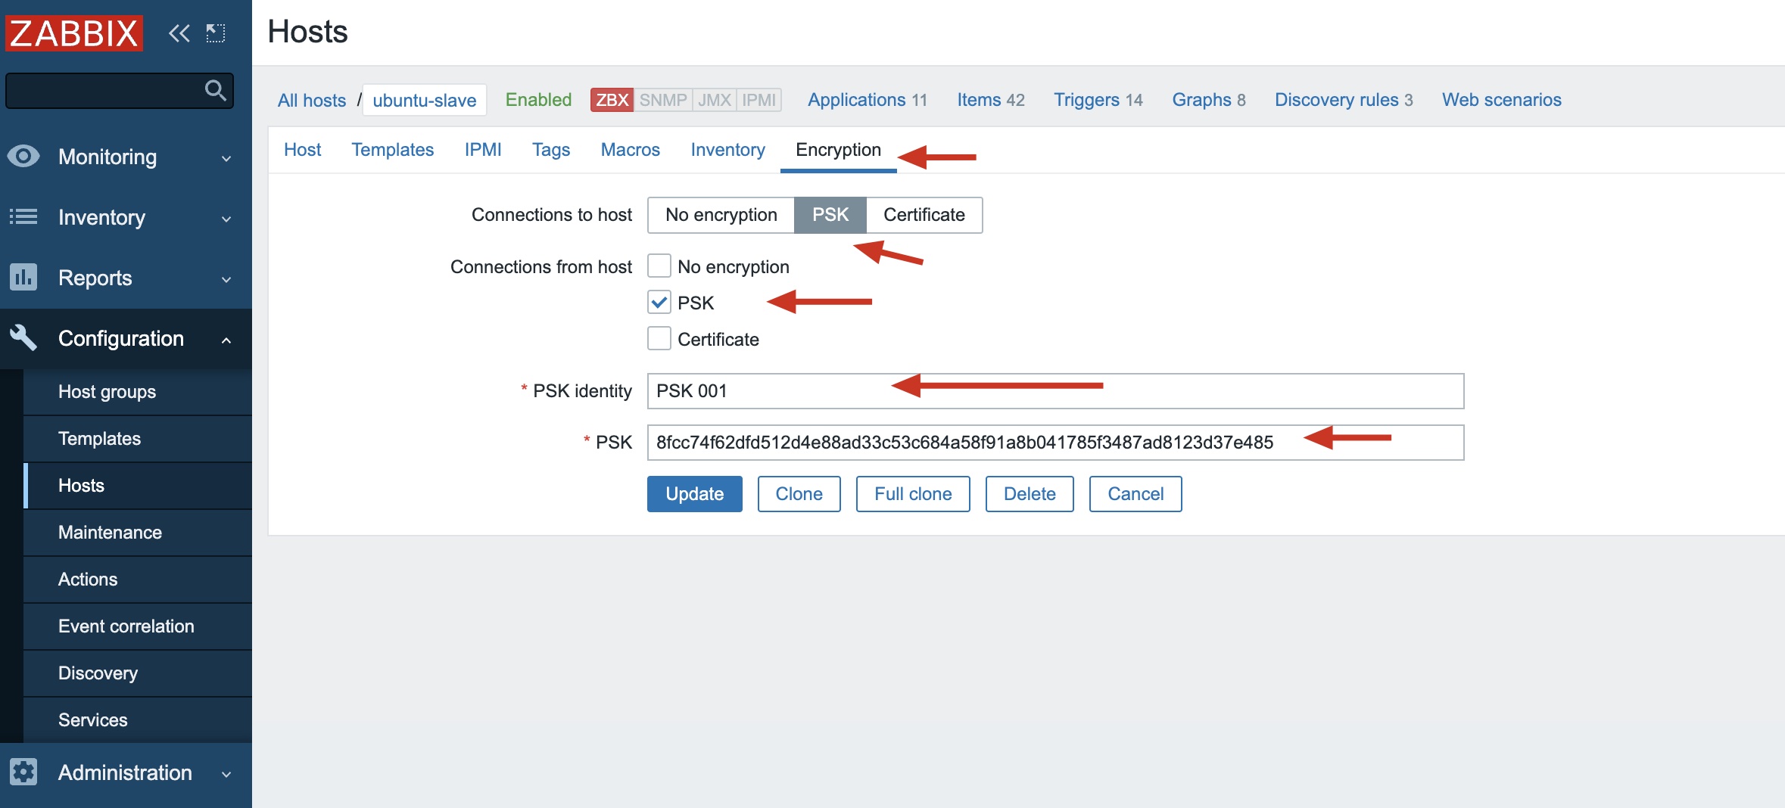The image size is (1785, 808).
Task: Open Maintenance in the sidebar
Action: [x=138, y=533]
